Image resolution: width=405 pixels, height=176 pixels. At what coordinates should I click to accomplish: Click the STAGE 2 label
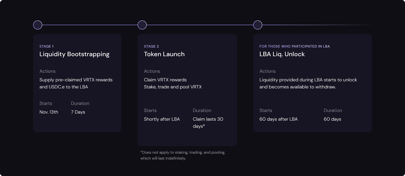[151, 46]
